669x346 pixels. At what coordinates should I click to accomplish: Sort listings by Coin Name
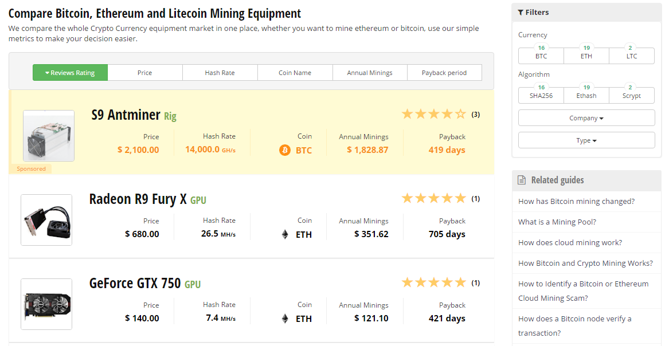295,73
